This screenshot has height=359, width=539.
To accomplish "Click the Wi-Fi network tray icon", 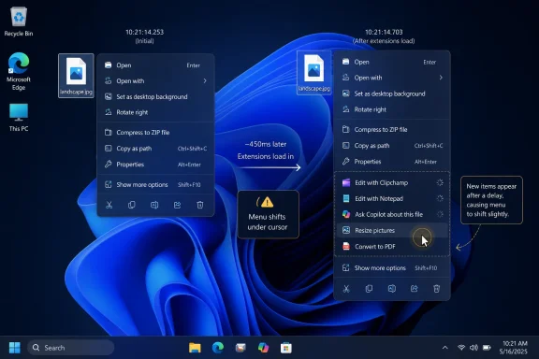I will click(461, 348).
